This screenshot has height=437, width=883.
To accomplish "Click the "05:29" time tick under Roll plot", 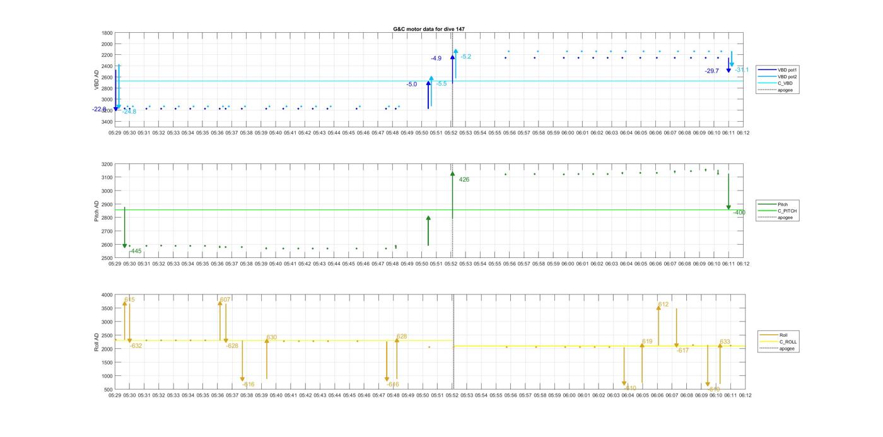I will coord(115,396).
